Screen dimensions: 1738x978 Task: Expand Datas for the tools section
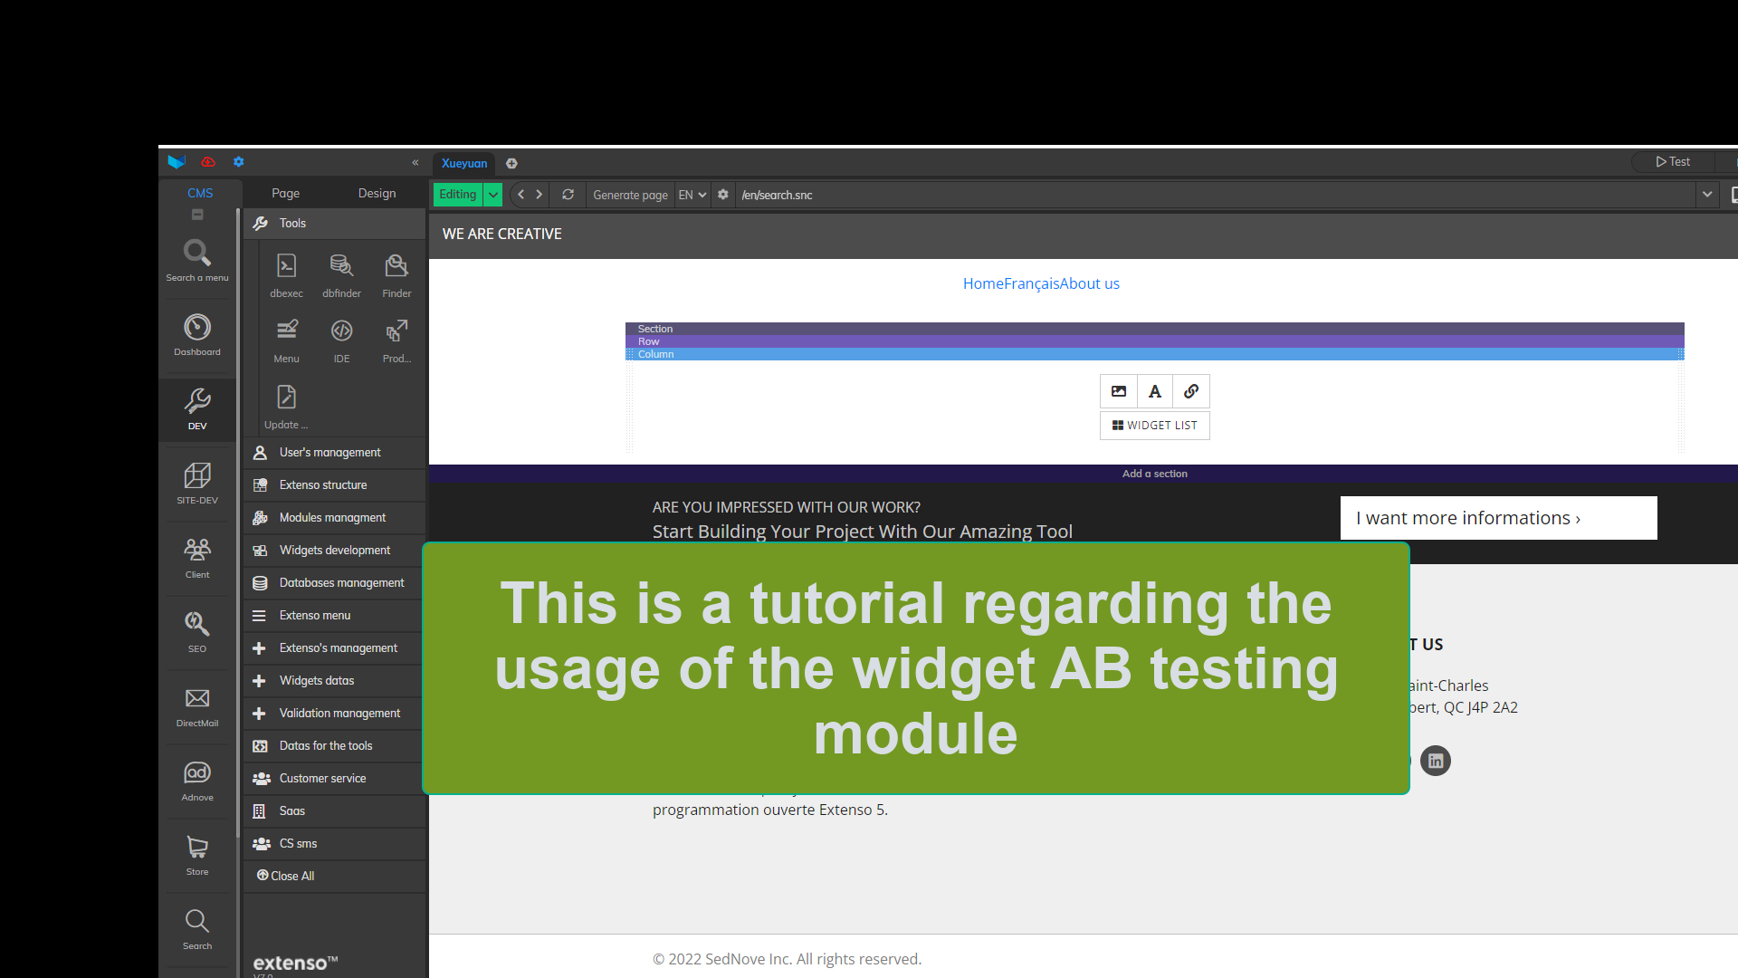(x=334, y=746)
